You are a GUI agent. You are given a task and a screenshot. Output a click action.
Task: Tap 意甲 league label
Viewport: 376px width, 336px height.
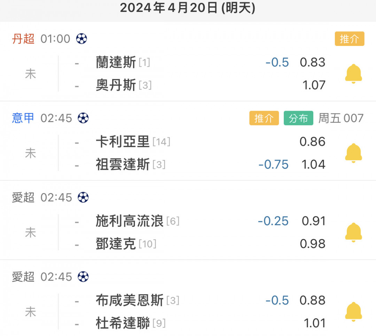pyautogui.click(x=23, y=118)
